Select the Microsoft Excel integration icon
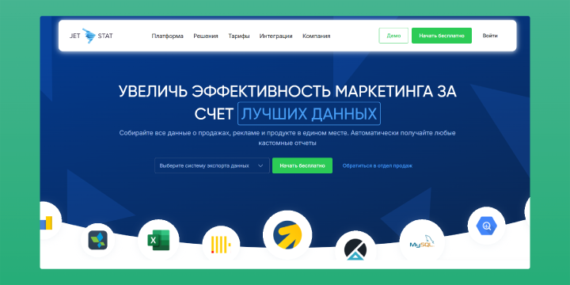570x285 pixels. coord(158,240)
